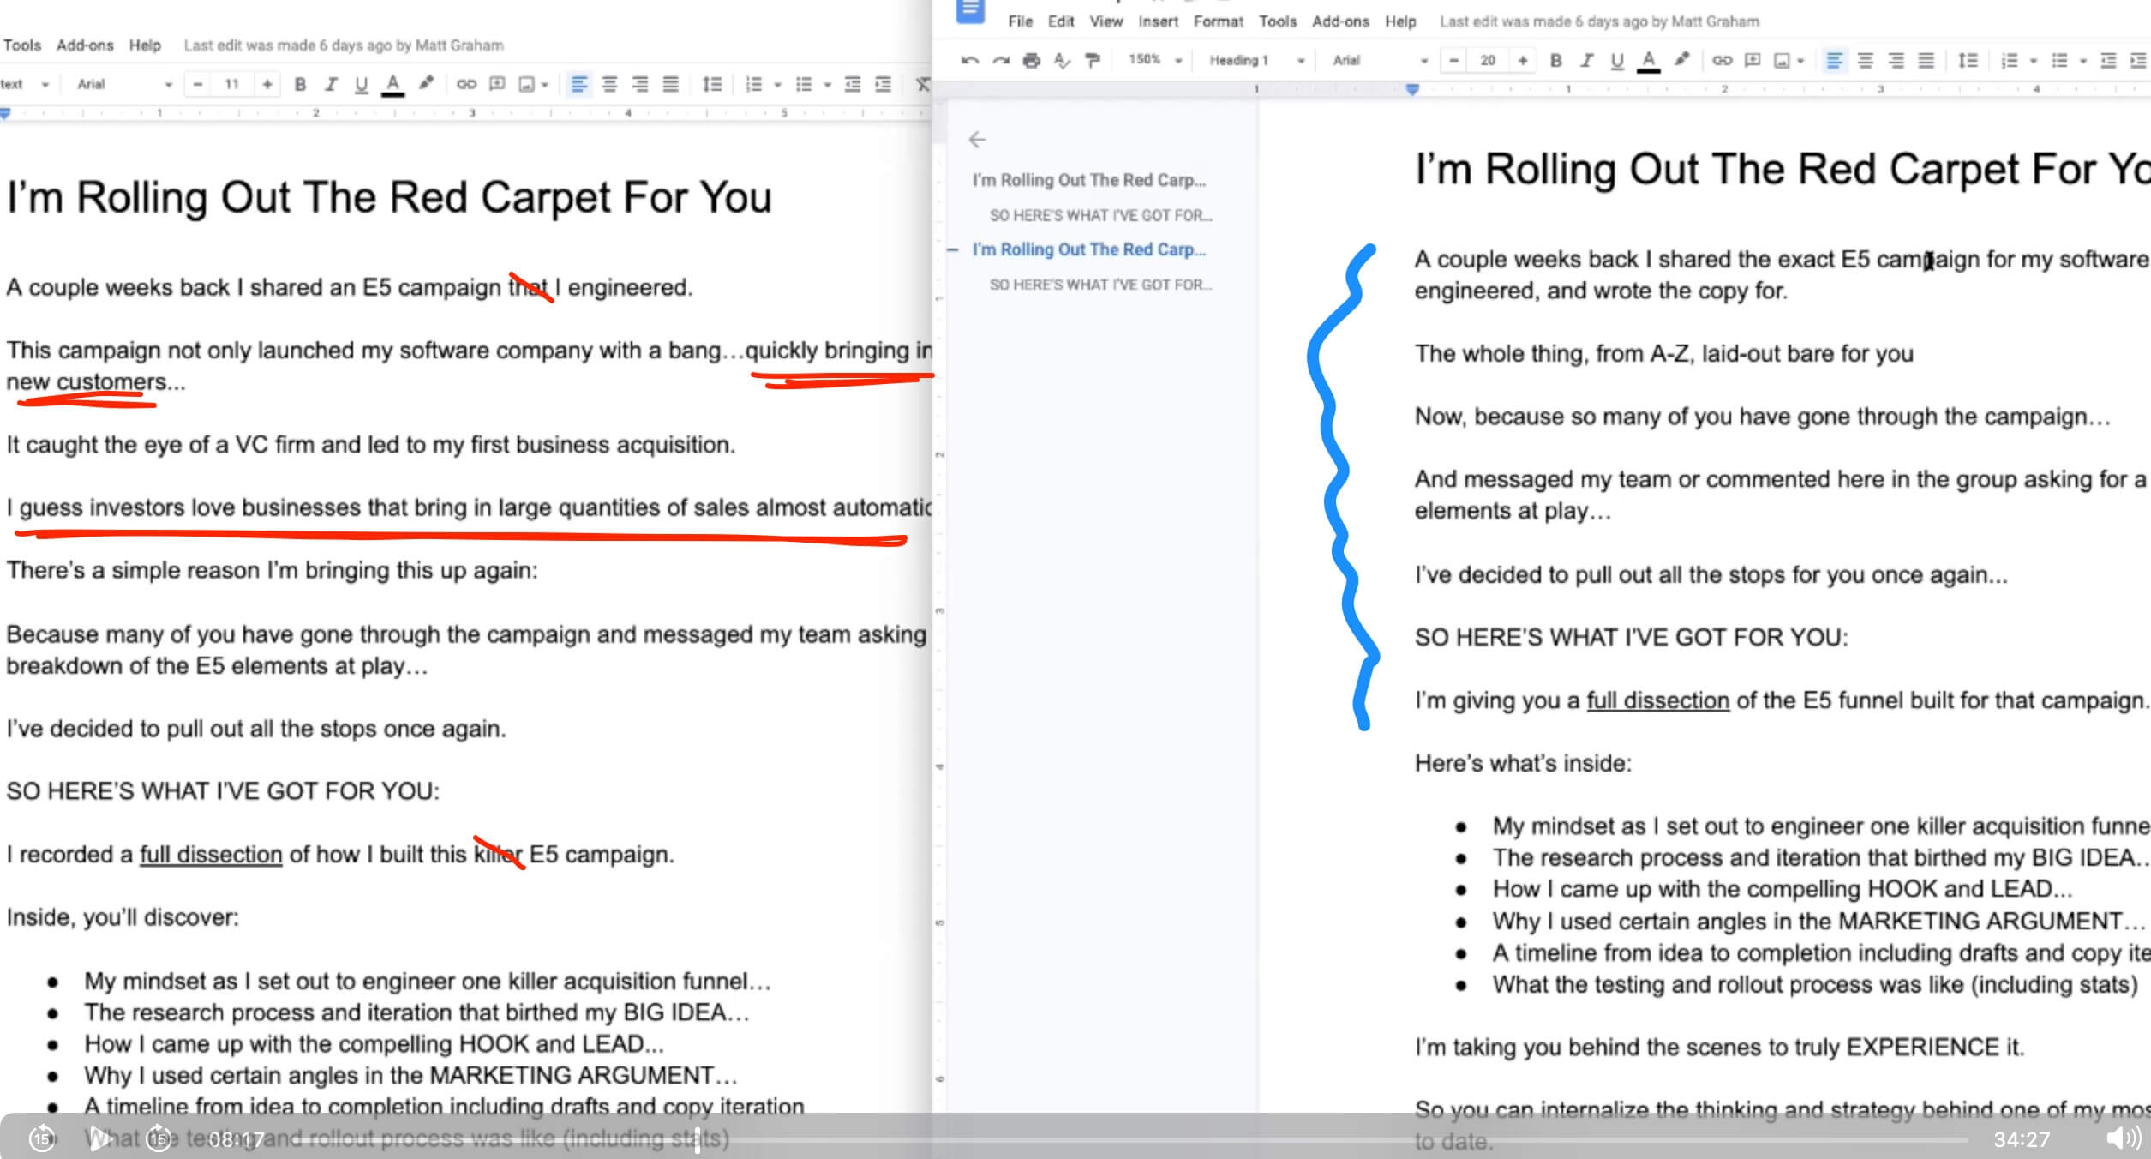
Task: Open the File menu
Action: [x=1020, y=21]
